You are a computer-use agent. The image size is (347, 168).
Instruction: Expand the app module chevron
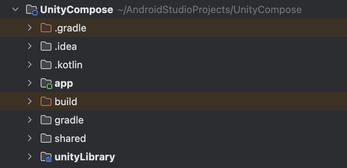[30, 83]
